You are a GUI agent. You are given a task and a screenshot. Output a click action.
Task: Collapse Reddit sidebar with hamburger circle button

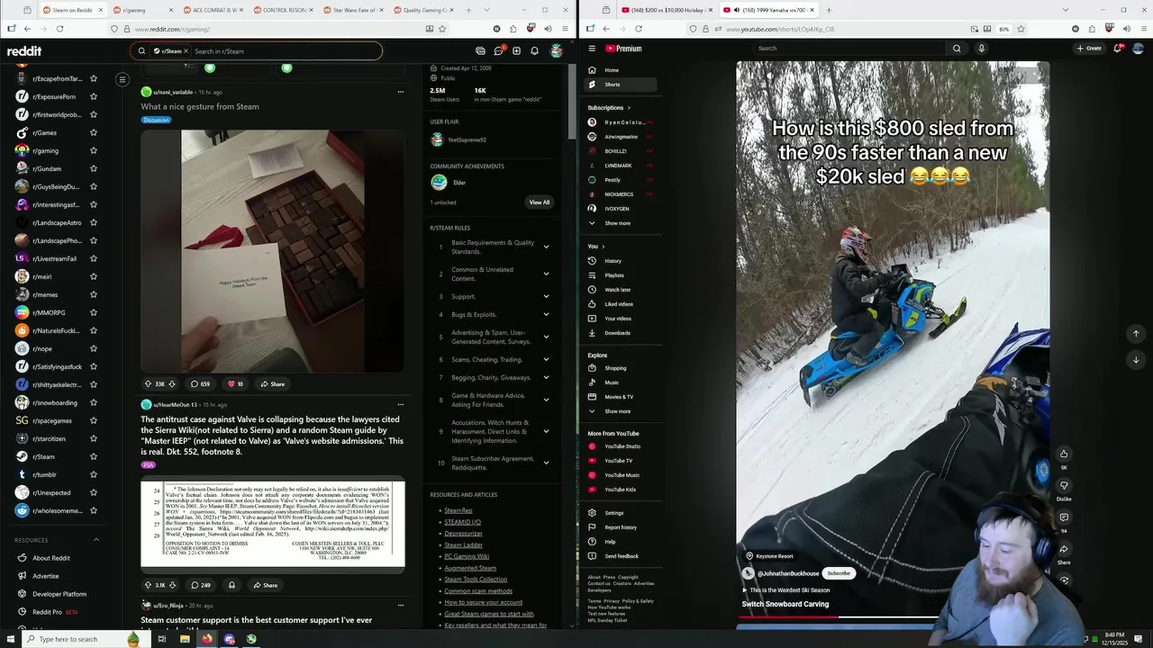click(123, 79)
